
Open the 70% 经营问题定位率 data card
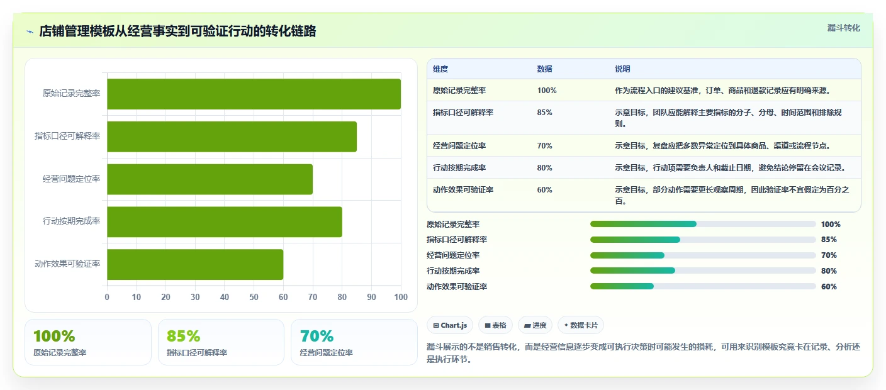pos(354,342)
